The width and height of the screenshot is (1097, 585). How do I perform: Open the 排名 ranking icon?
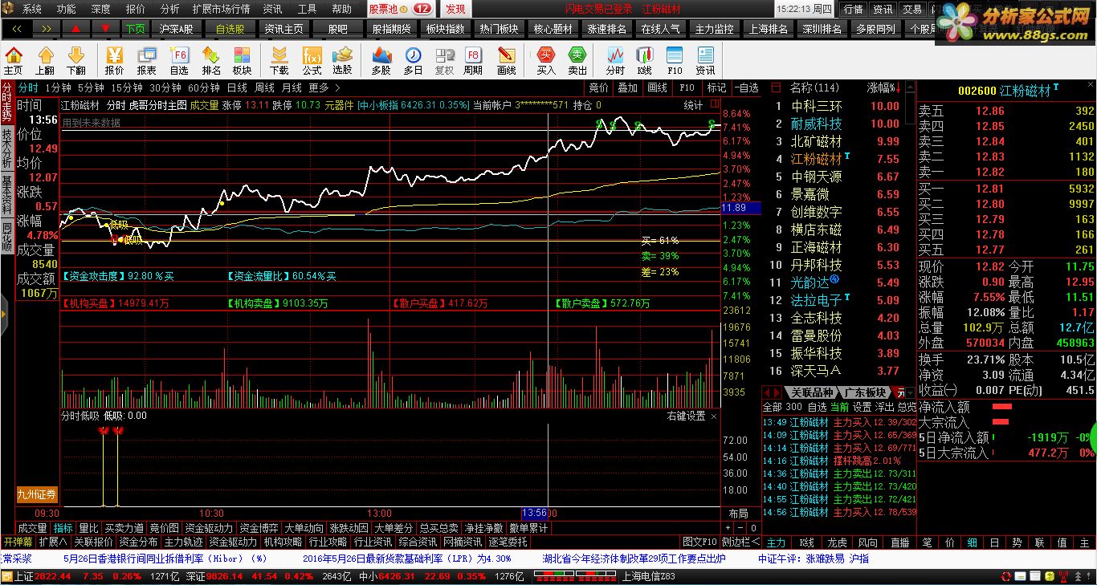[x=211, y=60]
